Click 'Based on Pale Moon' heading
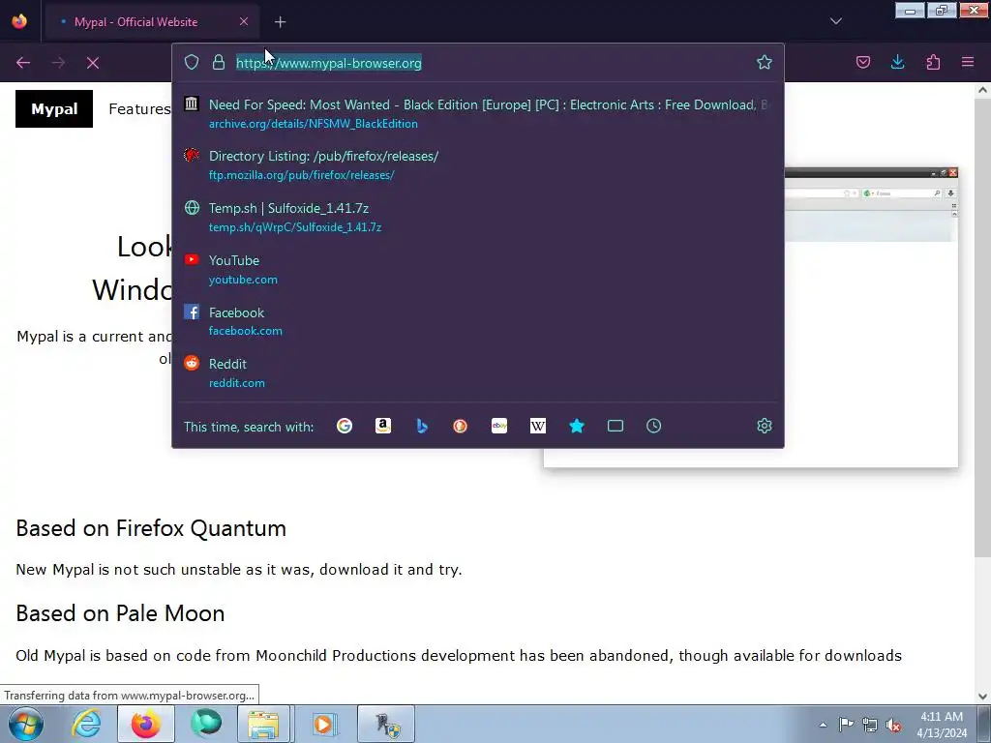This screenshot has height=743, width=991. tap(120, 613)
